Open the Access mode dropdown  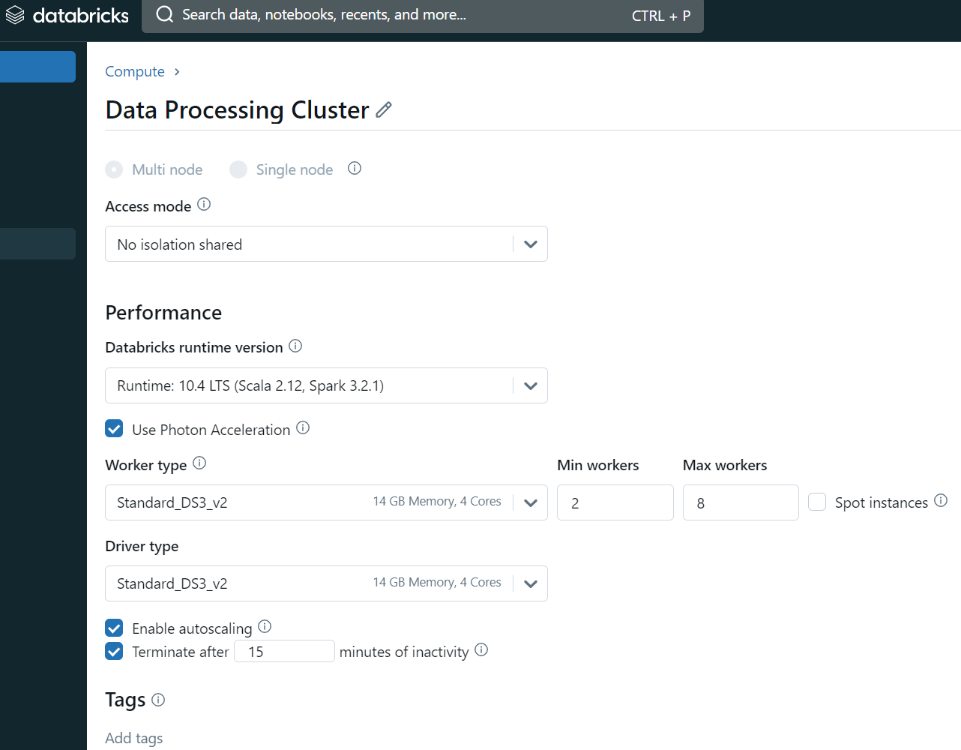pyautogui.click(x=326, y=244)
